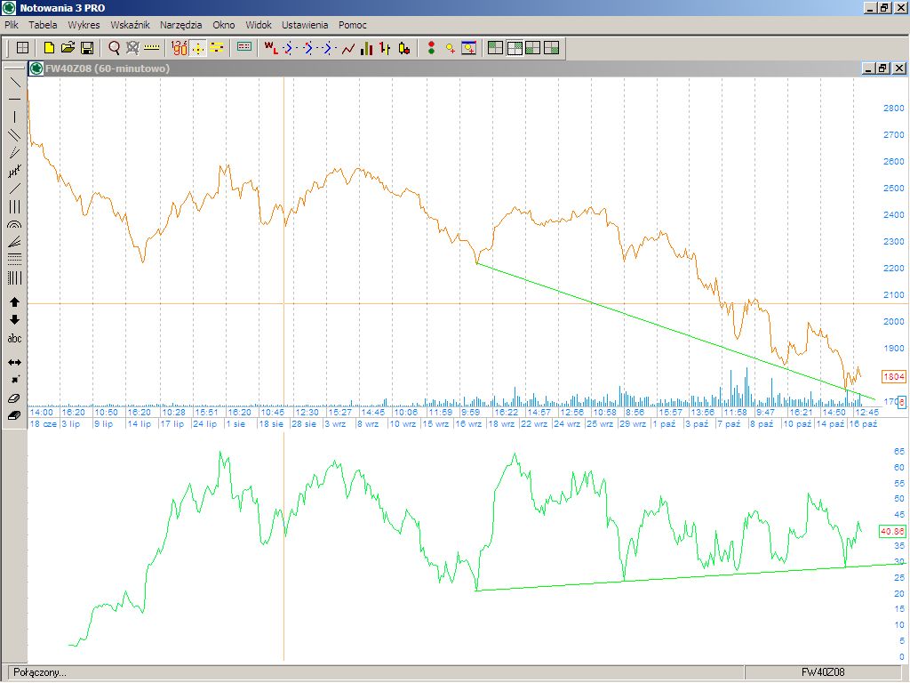Open the Pomoc menu
The height and width of the screenshot is (683, 910).
352,24
